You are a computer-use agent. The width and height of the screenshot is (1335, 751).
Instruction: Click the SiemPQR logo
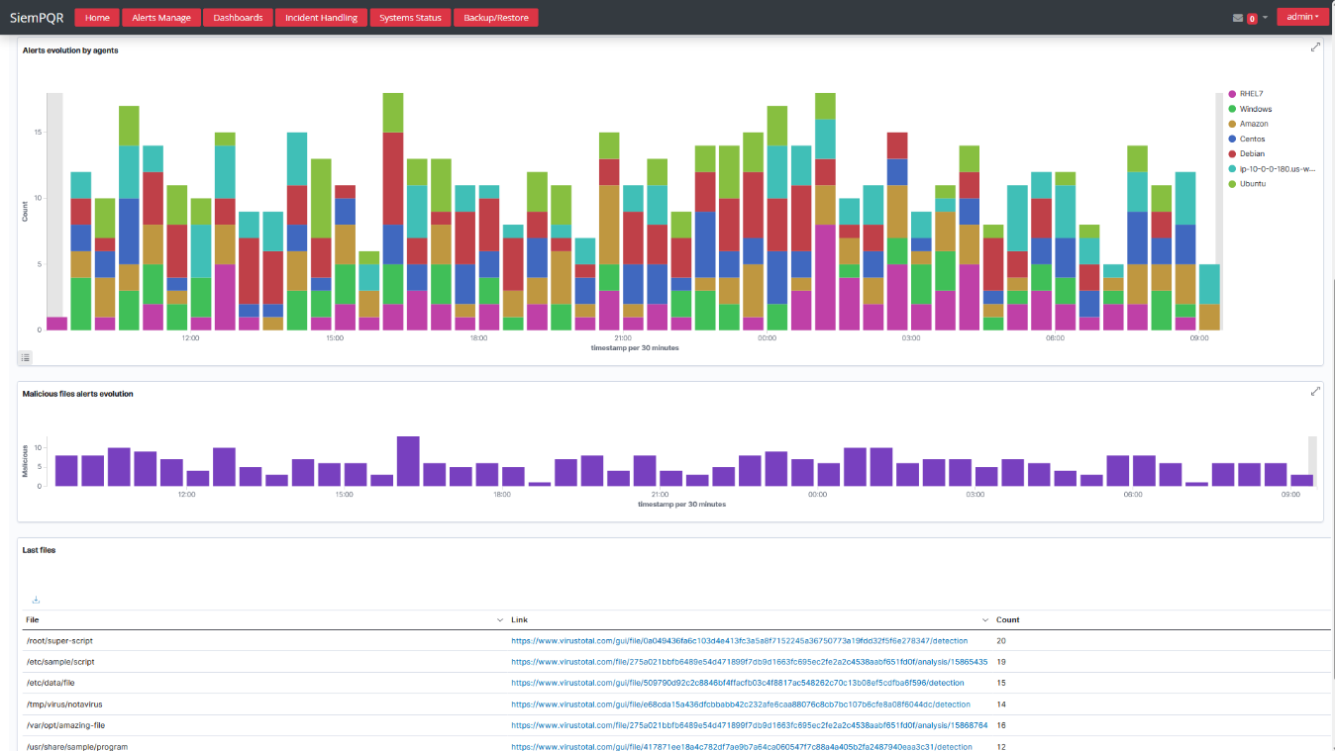(37, 18)
